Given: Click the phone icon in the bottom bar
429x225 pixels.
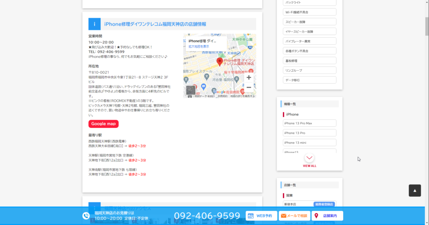Looking at the screenshot, I should (86, 216).
